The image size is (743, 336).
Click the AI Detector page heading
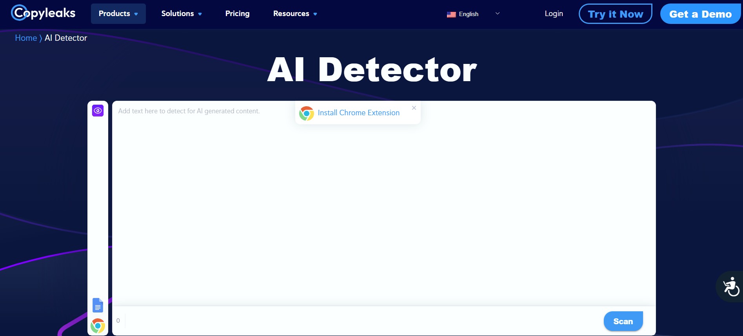pyautogui.click(x=372, y=70)
